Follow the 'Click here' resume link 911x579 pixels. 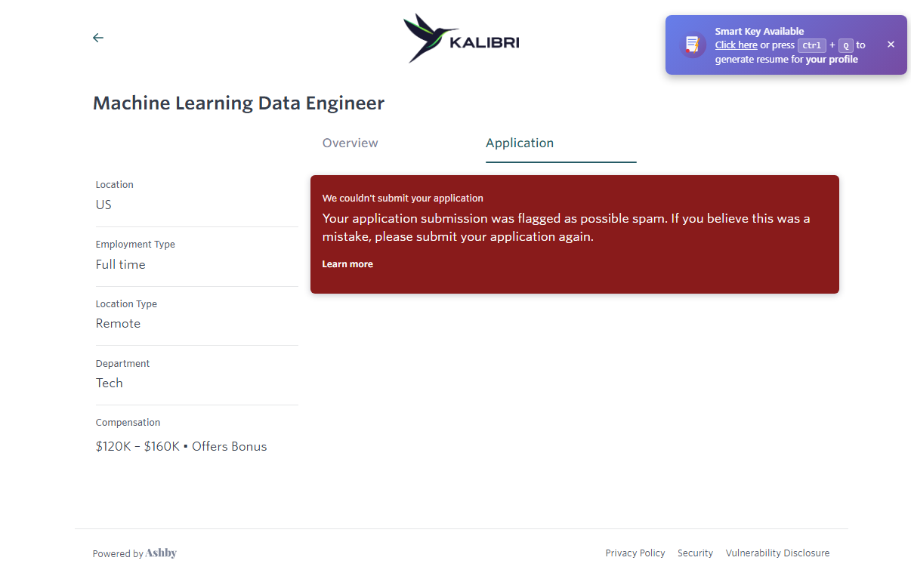(737, 45)
